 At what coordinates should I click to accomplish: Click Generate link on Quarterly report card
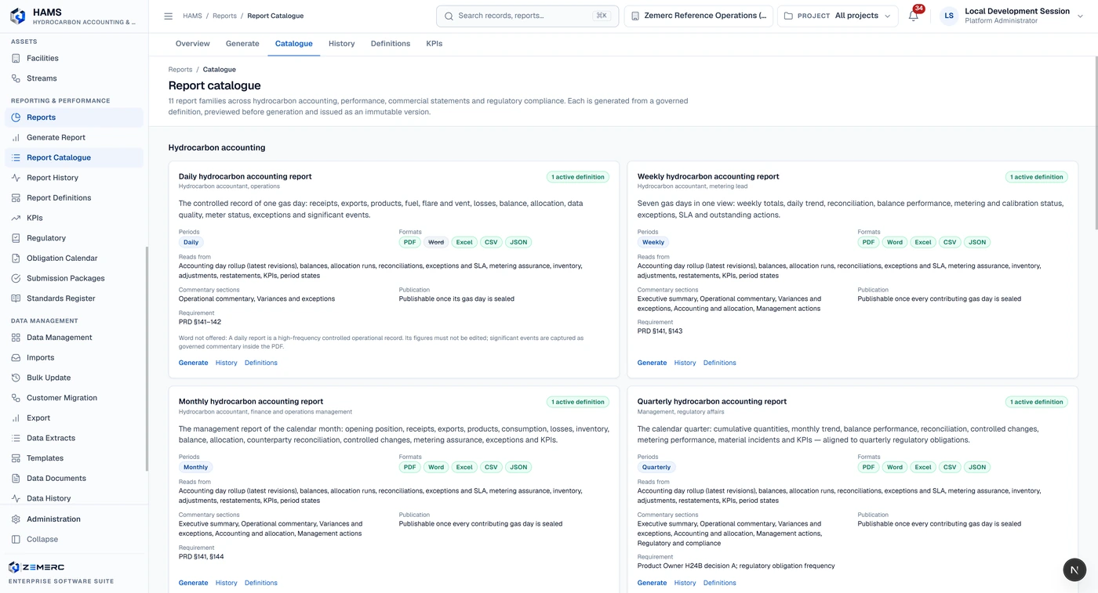[652, 583]
